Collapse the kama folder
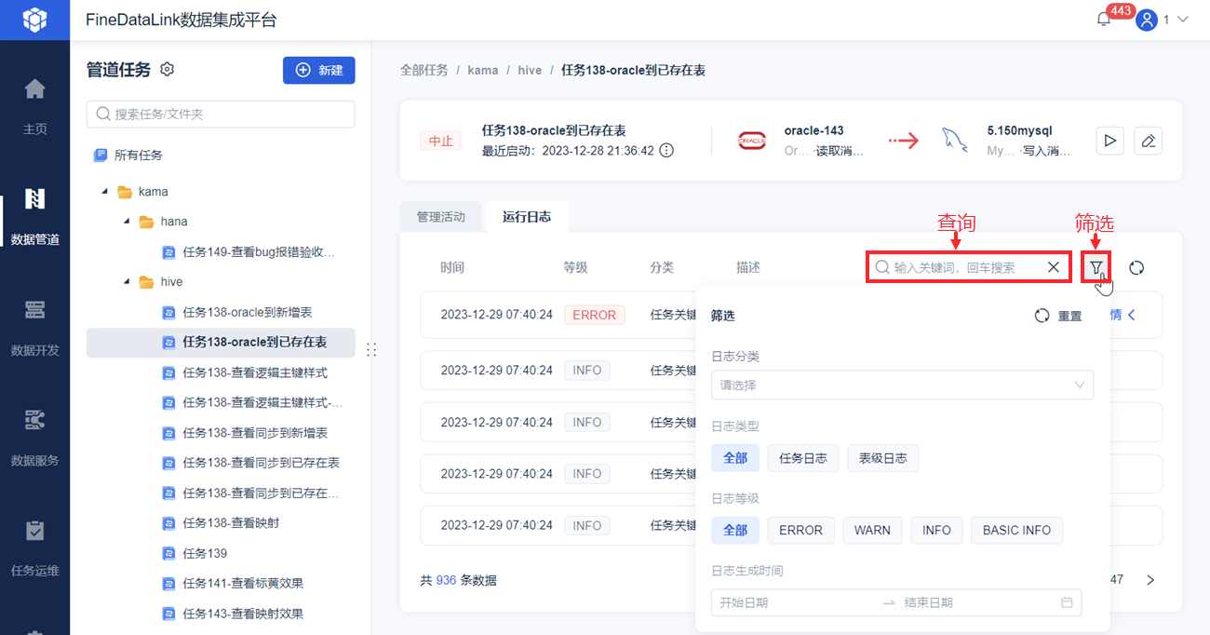The image size is (1210, 635). click(x=104, y=192)
